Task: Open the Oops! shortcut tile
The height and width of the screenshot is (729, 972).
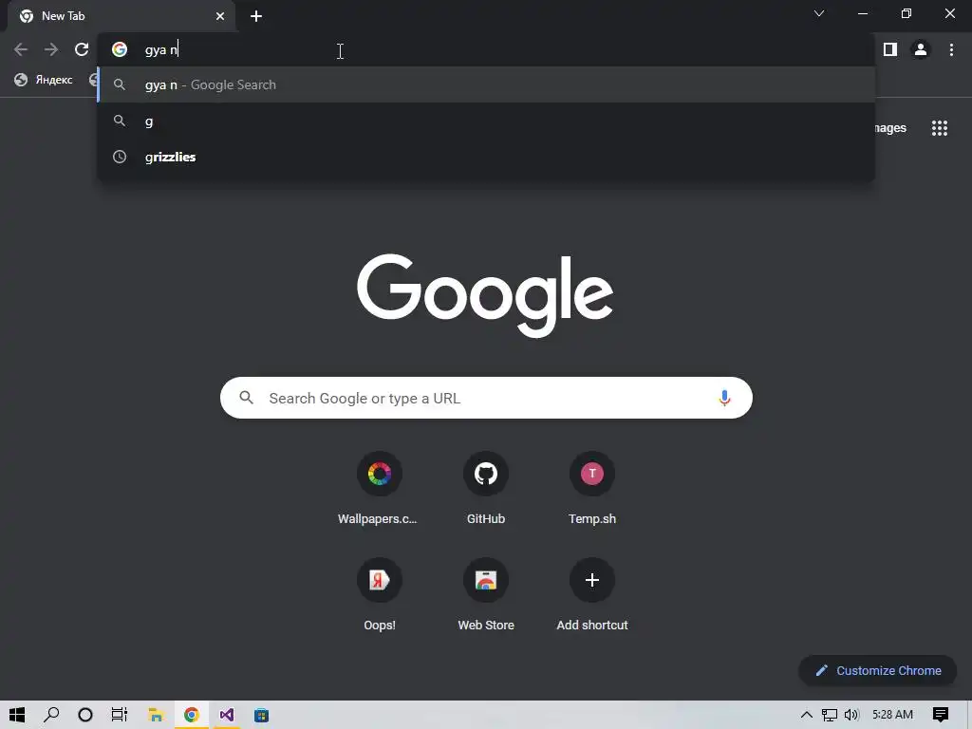Action: tap(380, 596)
